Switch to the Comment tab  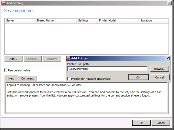[28, 78]
